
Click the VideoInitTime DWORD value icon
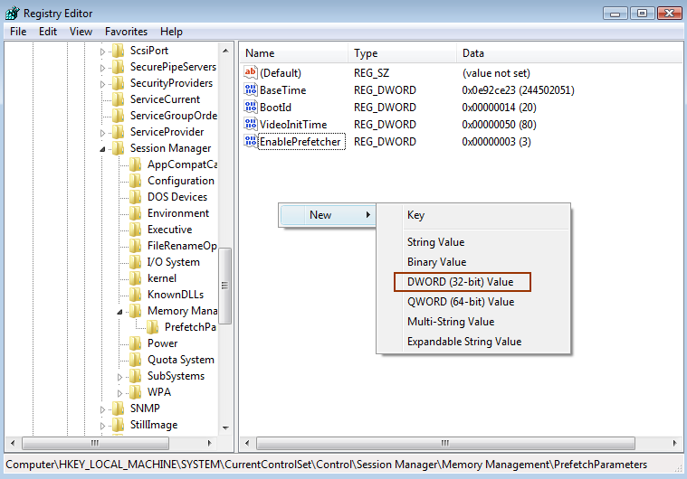point(251,124)
